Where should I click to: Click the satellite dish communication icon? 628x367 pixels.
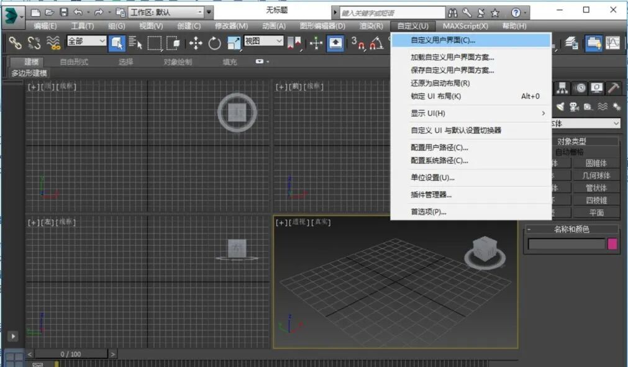coord(481,13)
